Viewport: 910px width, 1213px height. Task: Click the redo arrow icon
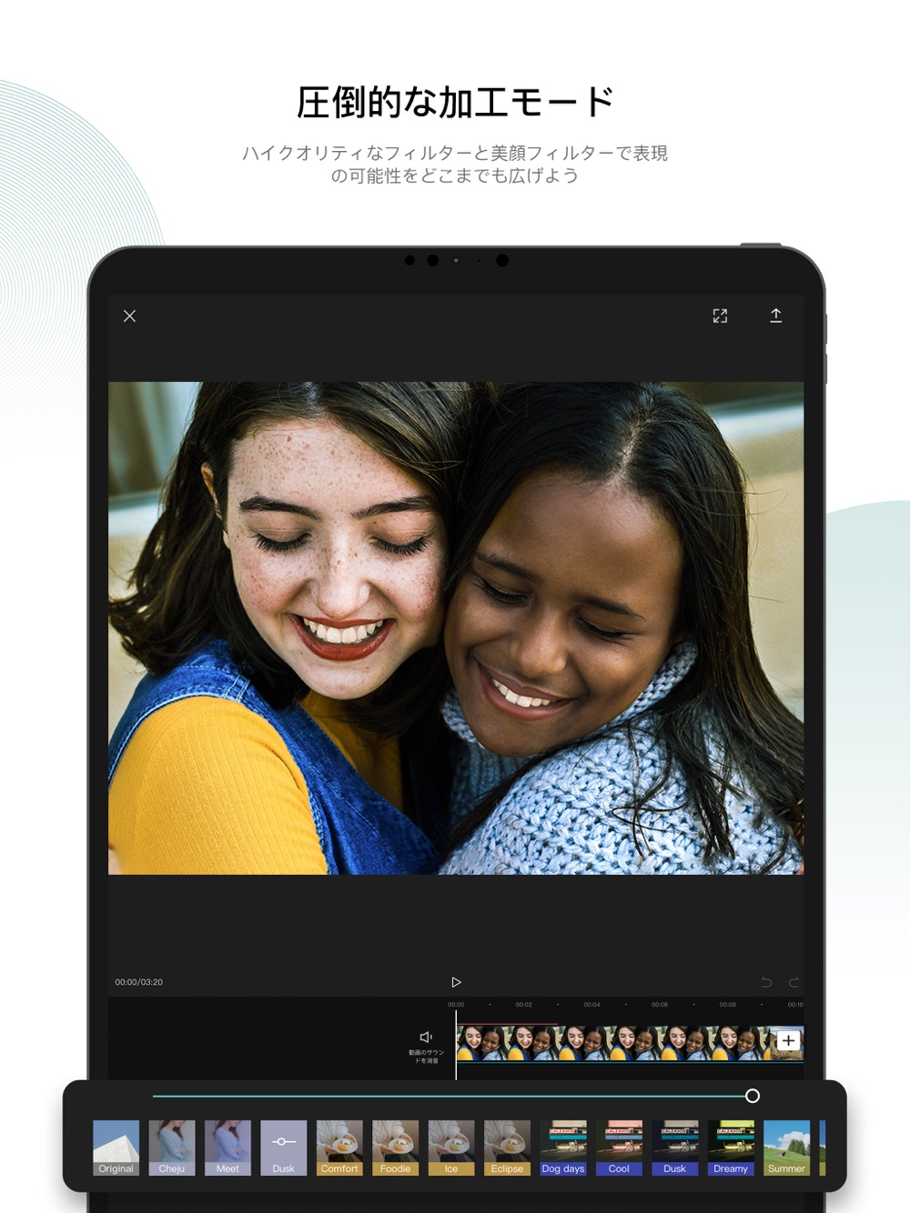tap(794, 982)
